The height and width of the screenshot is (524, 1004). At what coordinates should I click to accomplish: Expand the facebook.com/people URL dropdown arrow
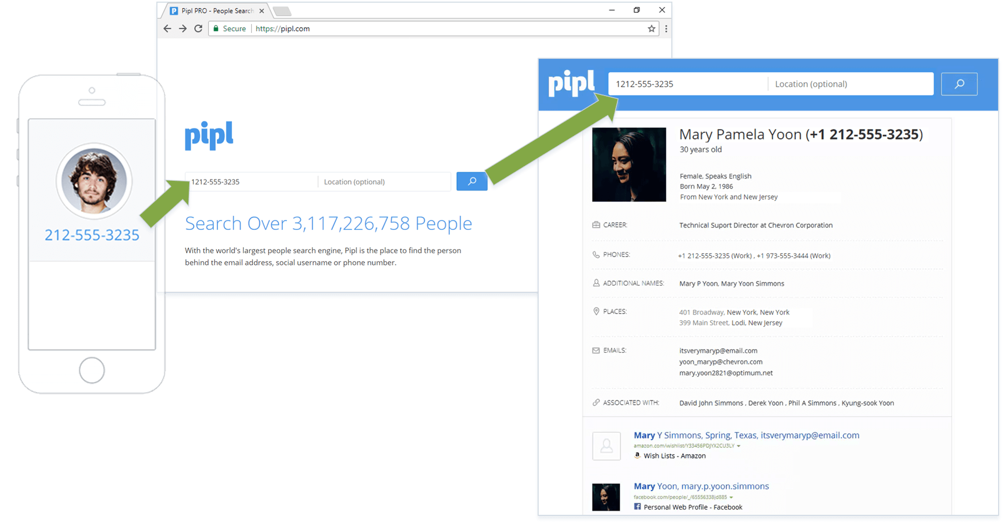tap(731, 498)
